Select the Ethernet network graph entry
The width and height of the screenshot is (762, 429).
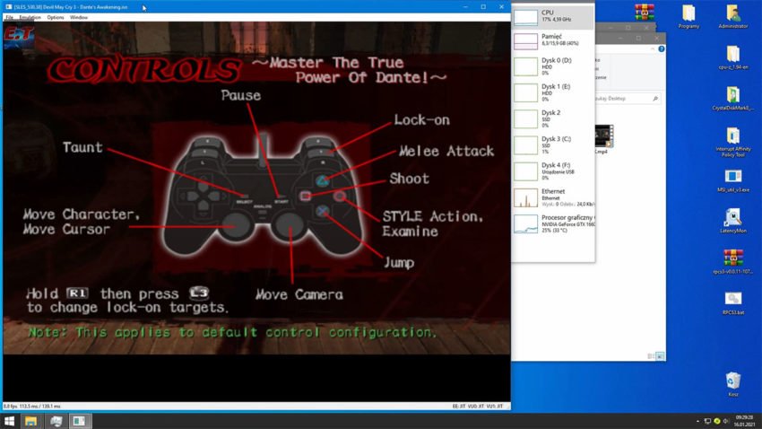pyautogui.click(x=552, y=197)
